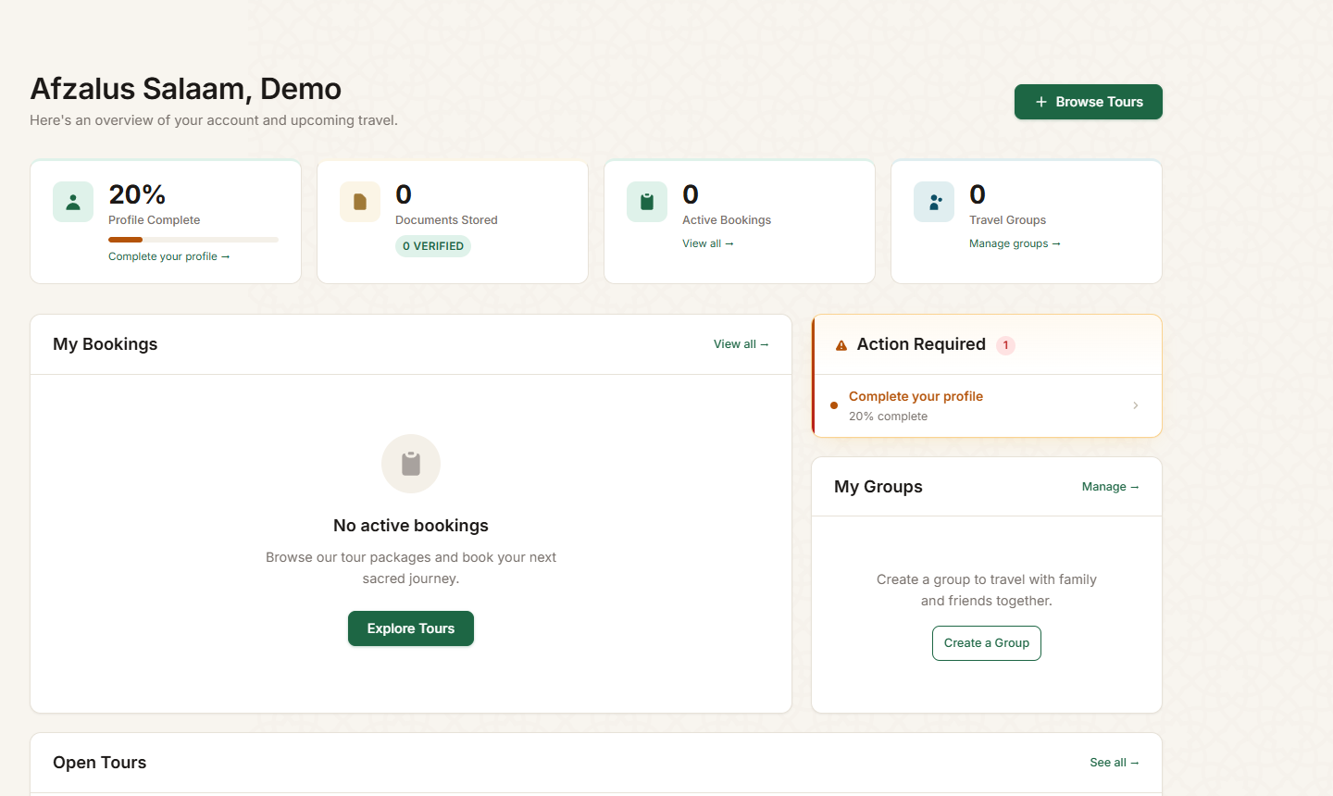Click the Open Tours heading

coord(100,763)
